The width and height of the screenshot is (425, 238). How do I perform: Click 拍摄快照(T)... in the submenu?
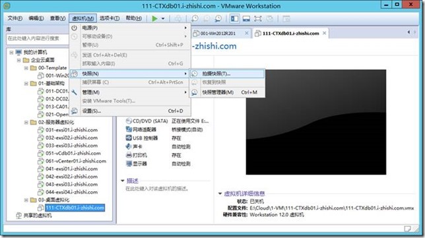(x=227, y=74)
